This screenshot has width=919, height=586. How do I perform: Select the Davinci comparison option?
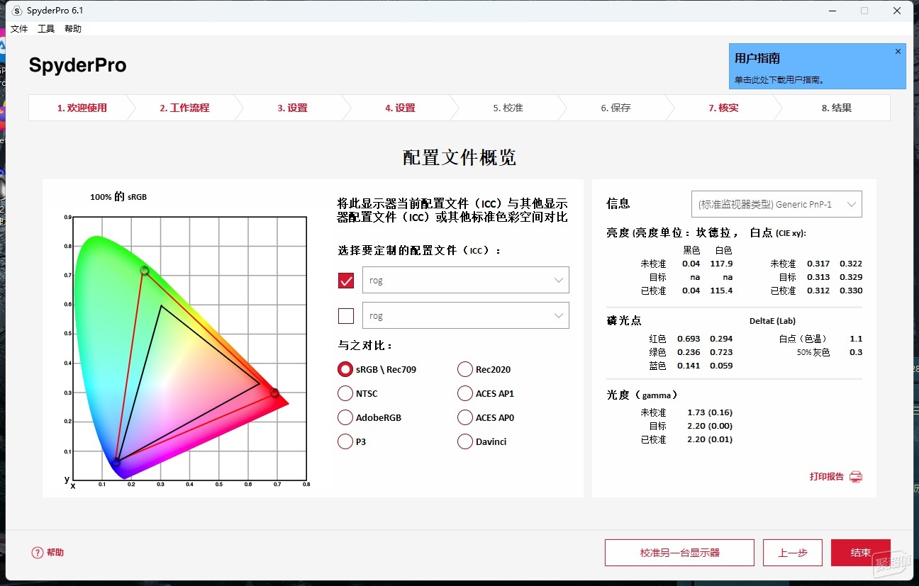465,441
